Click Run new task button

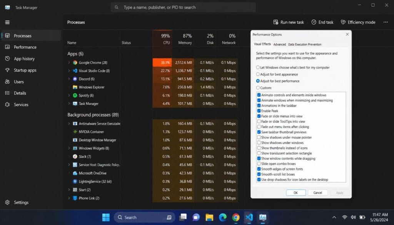[x=289, y=22]
